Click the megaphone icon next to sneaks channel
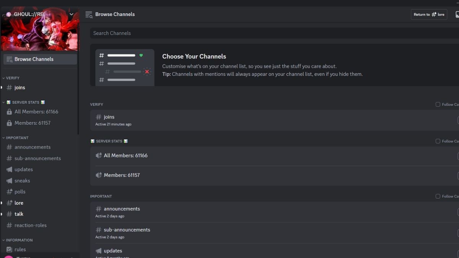 pyautogui.click(x=9, y=180)
